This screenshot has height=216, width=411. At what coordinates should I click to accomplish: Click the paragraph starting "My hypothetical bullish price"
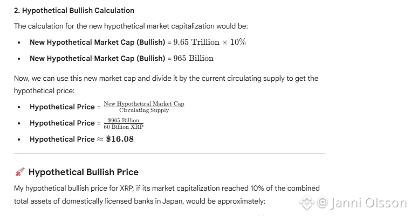pyautogui.click(x=167, y=193)
